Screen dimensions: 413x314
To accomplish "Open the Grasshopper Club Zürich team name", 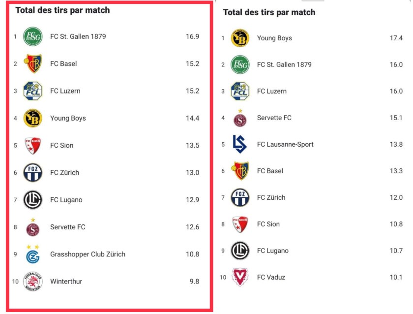I will click(88, 254).
